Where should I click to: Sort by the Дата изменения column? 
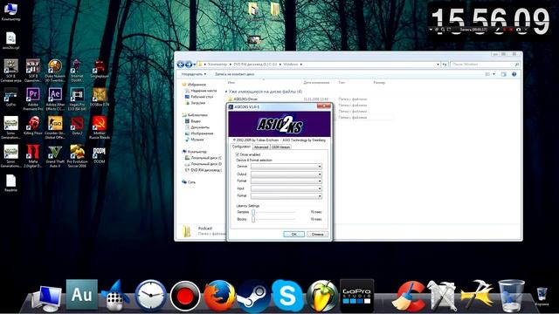[x=316, y=83]
